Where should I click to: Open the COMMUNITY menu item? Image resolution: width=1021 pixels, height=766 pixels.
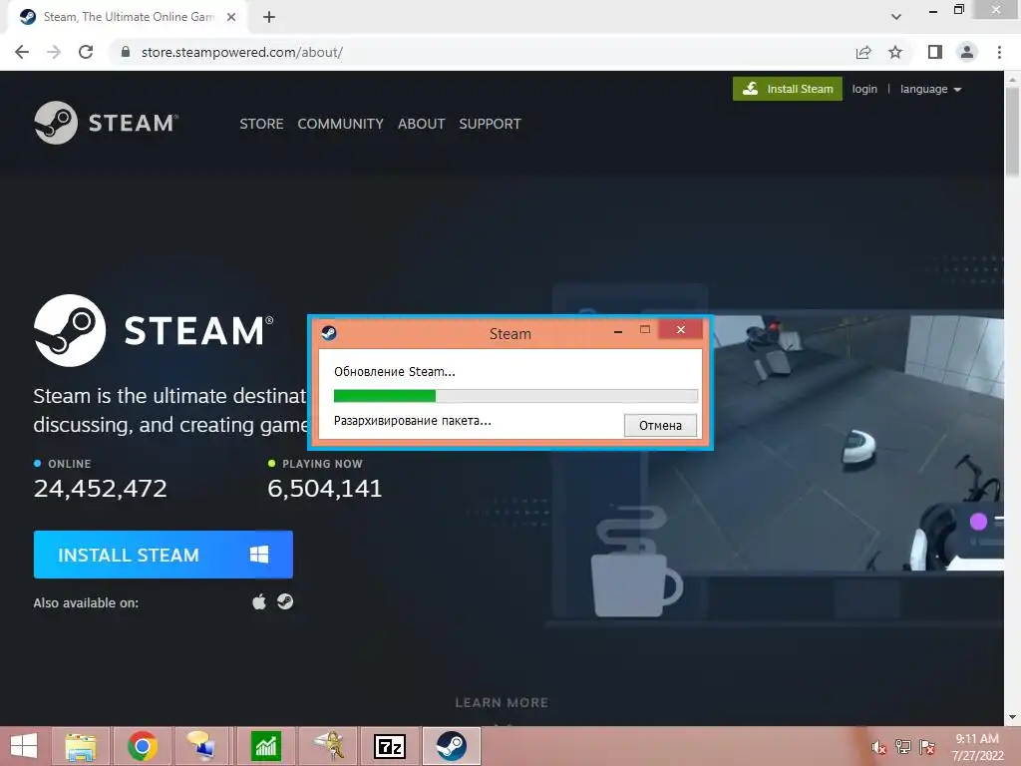pos(341,124)
